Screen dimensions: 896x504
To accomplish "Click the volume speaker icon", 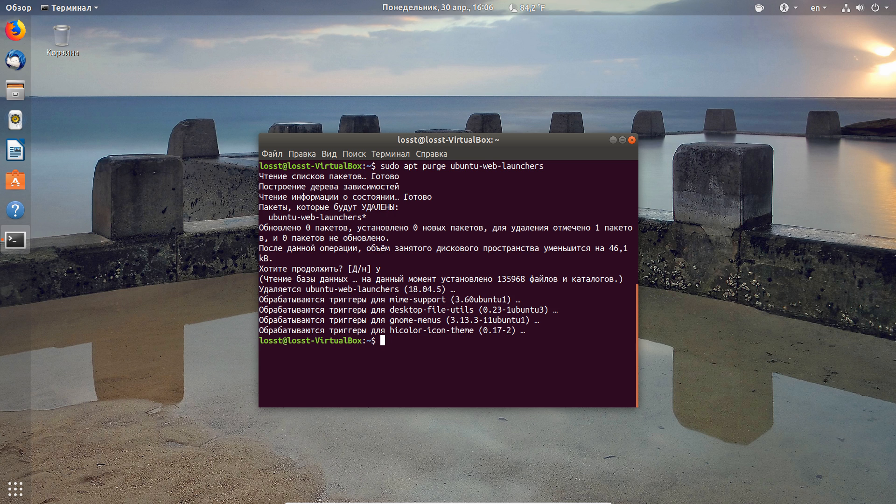I will pyautogui.click(x=860, y=7).
